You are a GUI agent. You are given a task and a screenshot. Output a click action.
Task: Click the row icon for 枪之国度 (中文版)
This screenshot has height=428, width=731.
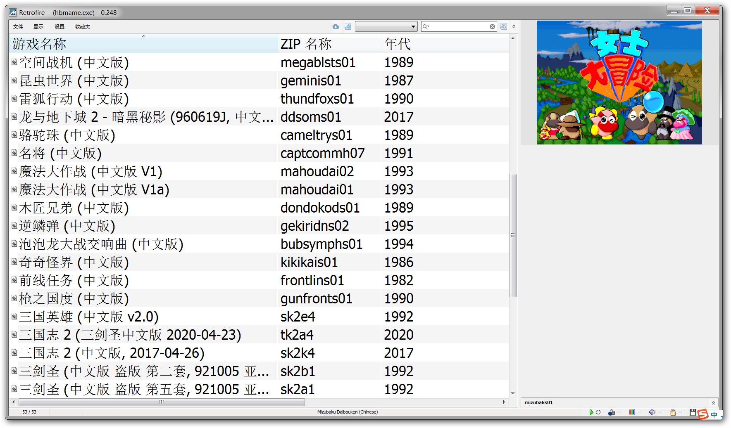point(14,298)
